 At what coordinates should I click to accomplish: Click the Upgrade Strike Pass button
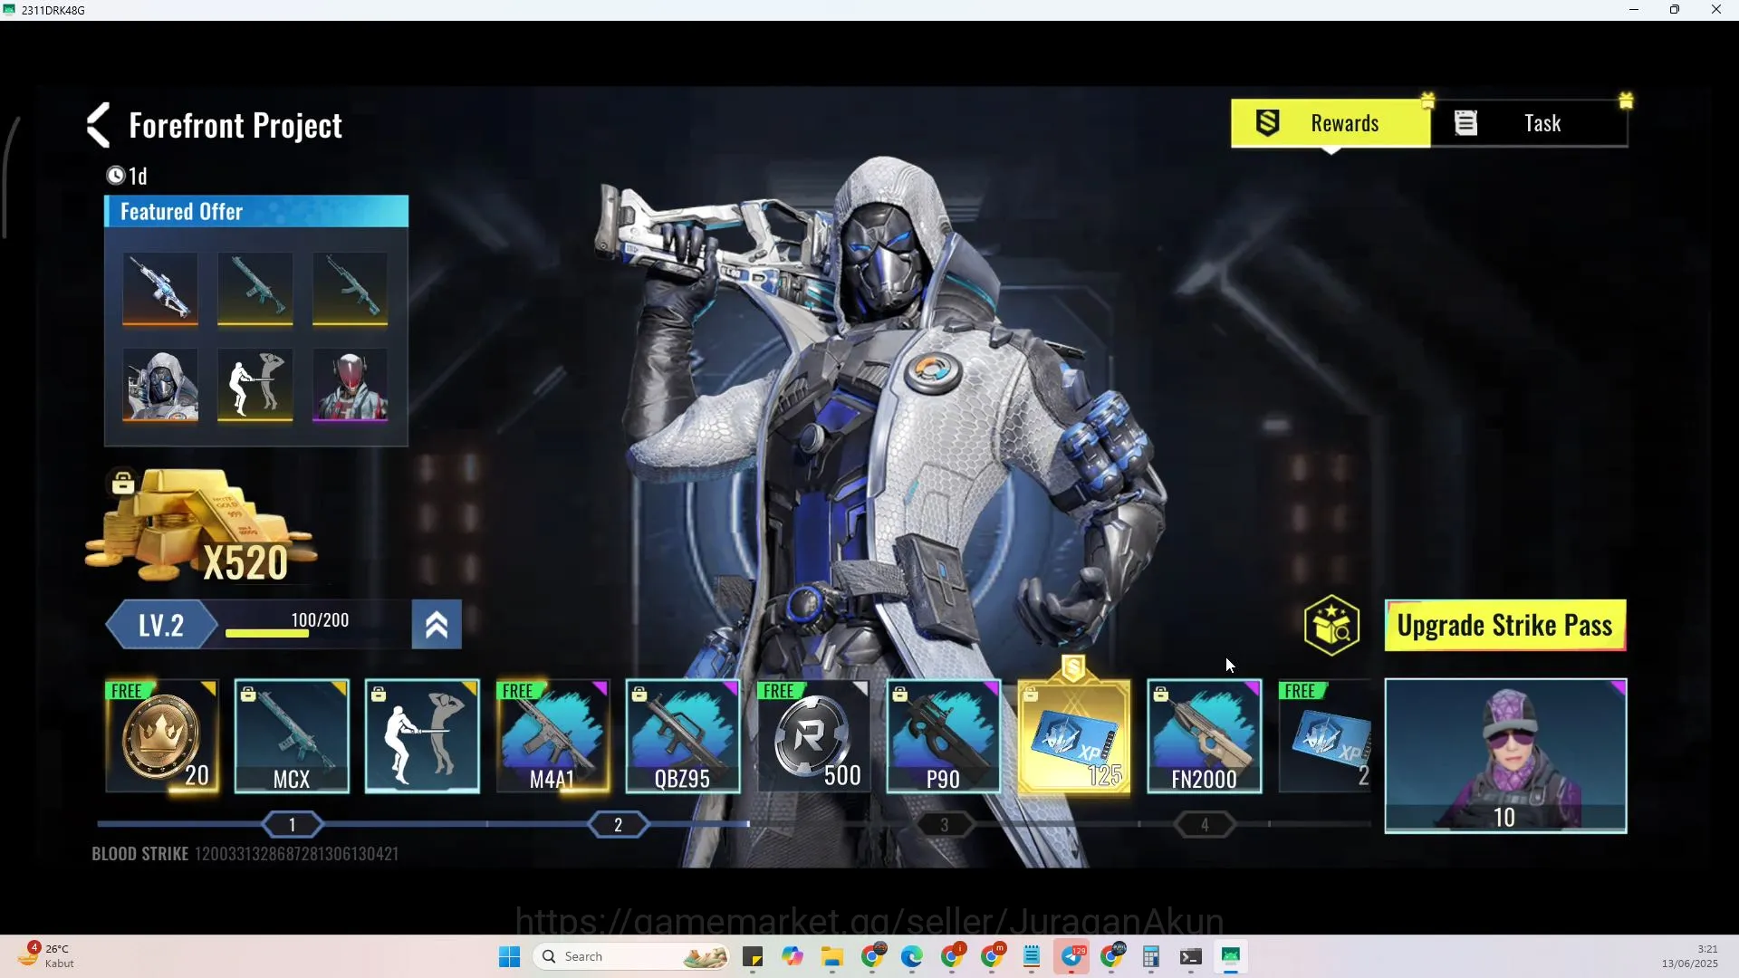(x=1505, y=626)
